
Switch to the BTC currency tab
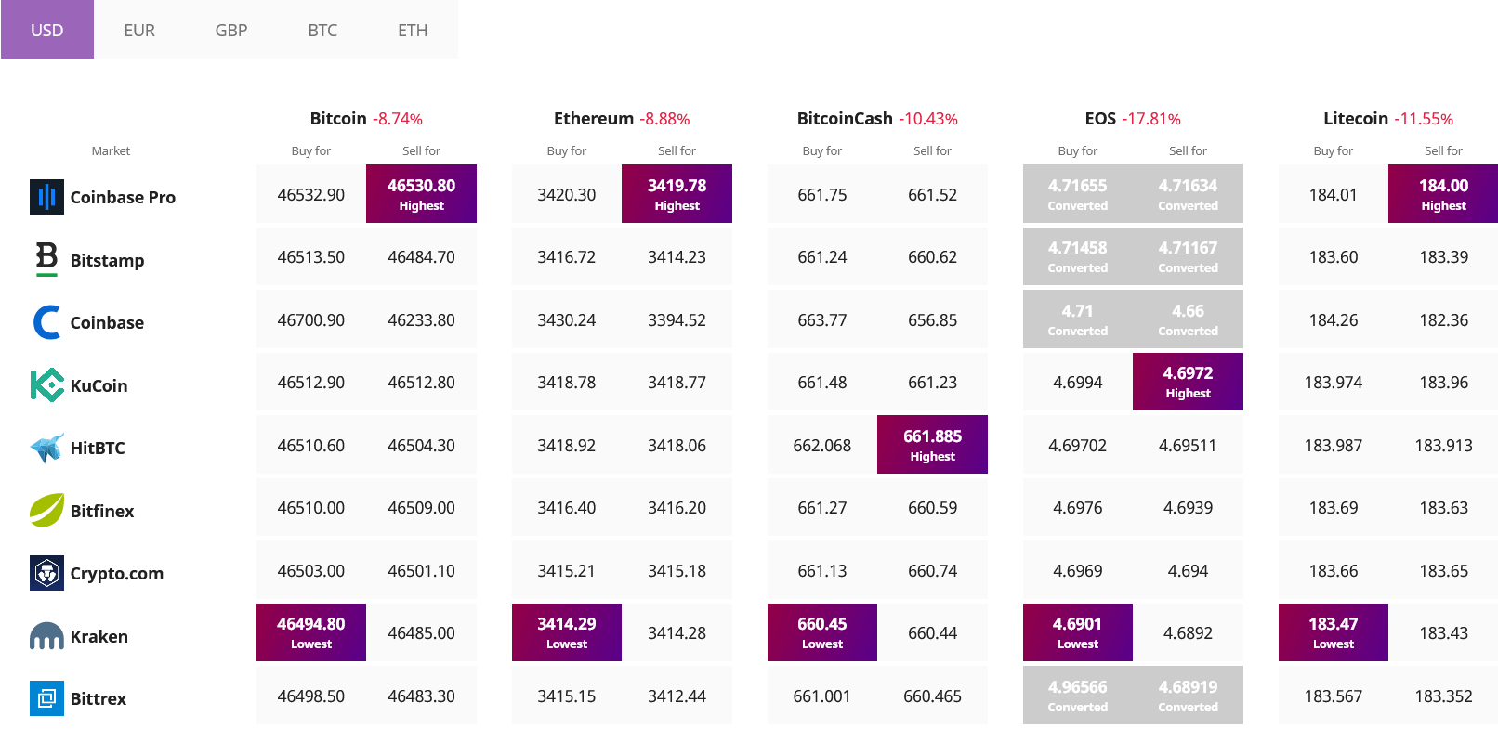[322, 30]
